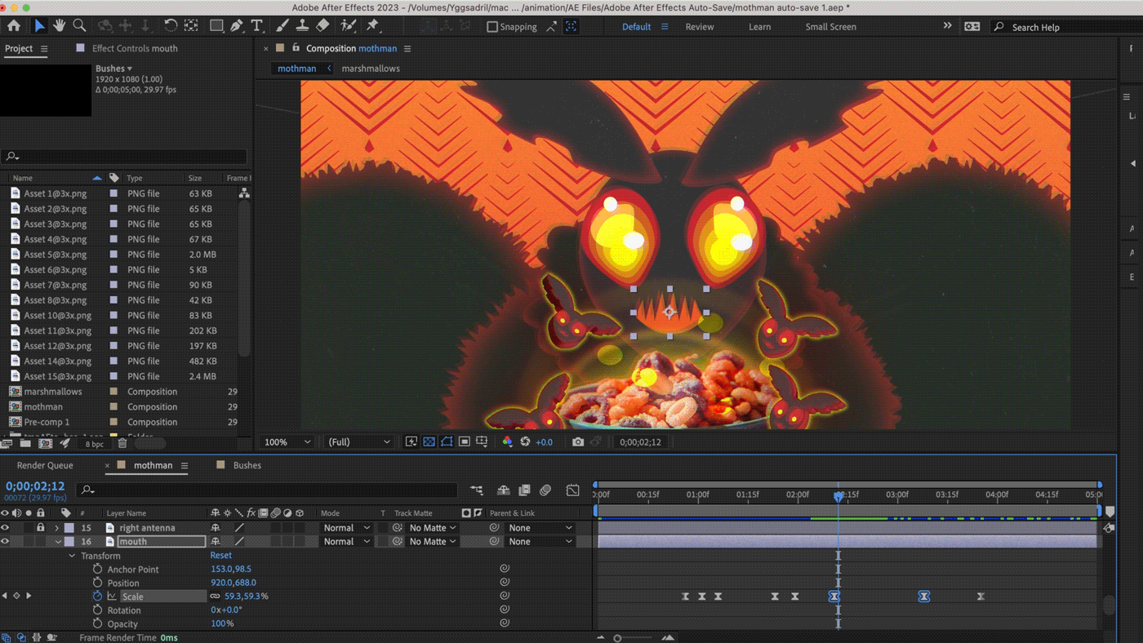
Task: Open the (Full) resolution dropdown
Action: (359, 441)
